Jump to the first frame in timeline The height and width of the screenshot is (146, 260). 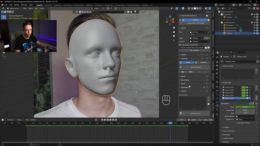tap(102, 120)
